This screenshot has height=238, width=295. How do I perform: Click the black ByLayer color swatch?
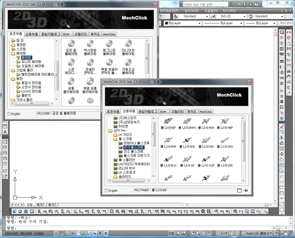point(166,23)
